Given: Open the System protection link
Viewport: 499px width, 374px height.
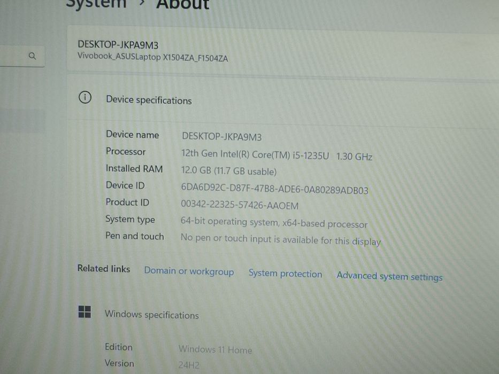Looking at the screenshot, I should click(x=285, y=274).
